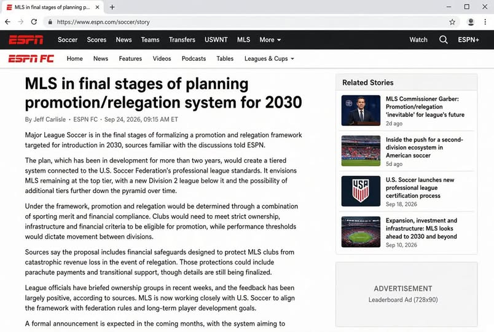Image resolution: width=494 pixels, height=332 pixels.
Task: Click the browser back arrow
Action: click(7, 22)
